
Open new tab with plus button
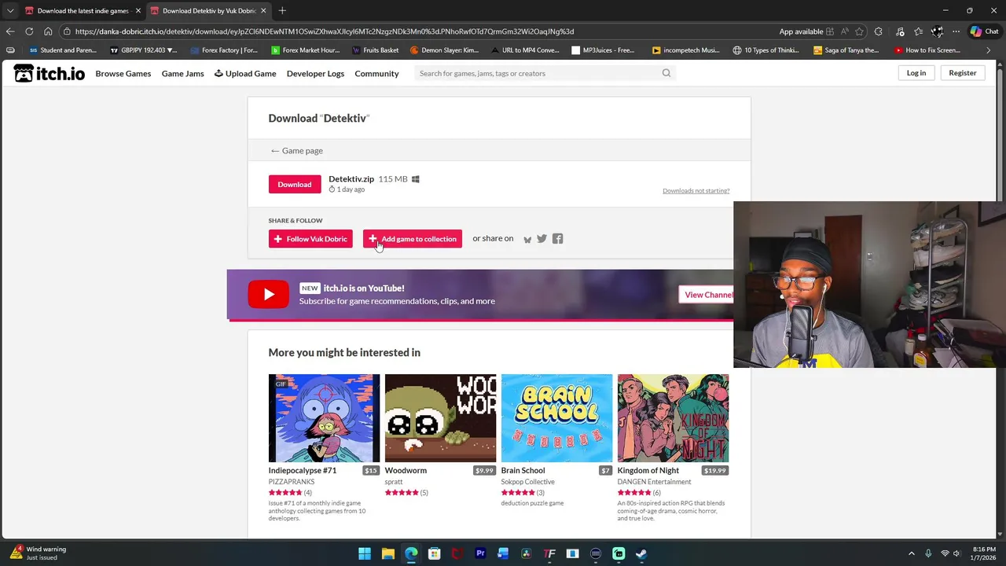click(x=282, y=10)
